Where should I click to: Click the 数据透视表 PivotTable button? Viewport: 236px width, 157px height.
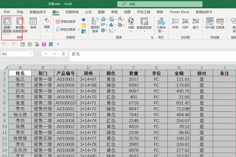pyautogui.click(x=7, y=25)
